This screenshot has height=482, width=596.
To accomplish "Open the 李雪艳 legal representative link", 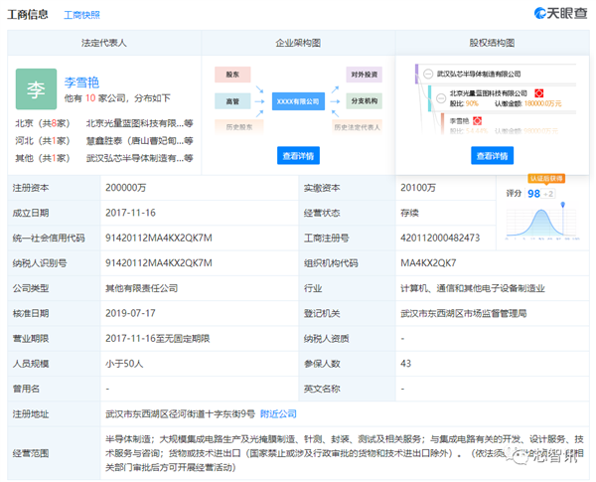I will [x=84, y=82].
